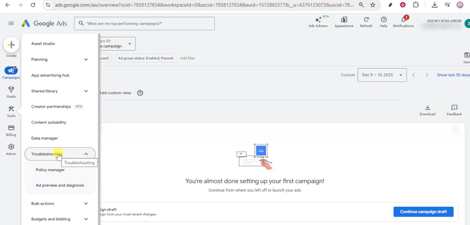Image resolution: width=470 pixels, height=225 pixels.
Task: Open the Campaigns section in sidebar
Action: (11, 73)
